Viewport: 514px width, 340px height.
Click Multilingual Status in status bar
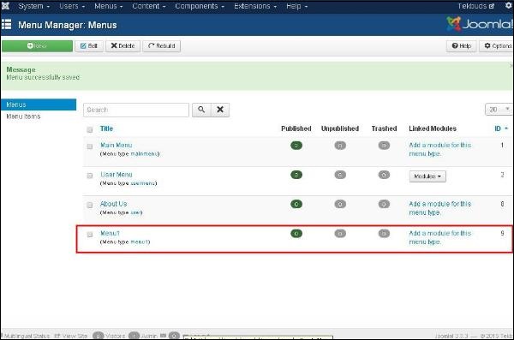coord(26,336)
